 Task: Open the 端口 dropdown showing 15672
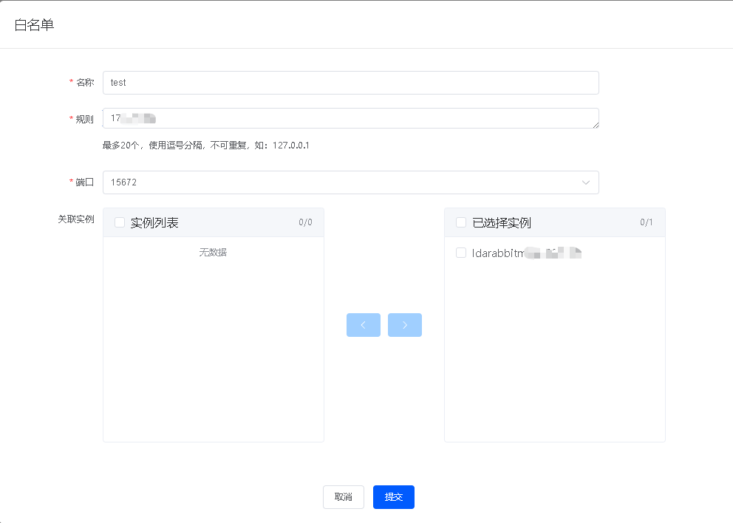pos(347,182)
